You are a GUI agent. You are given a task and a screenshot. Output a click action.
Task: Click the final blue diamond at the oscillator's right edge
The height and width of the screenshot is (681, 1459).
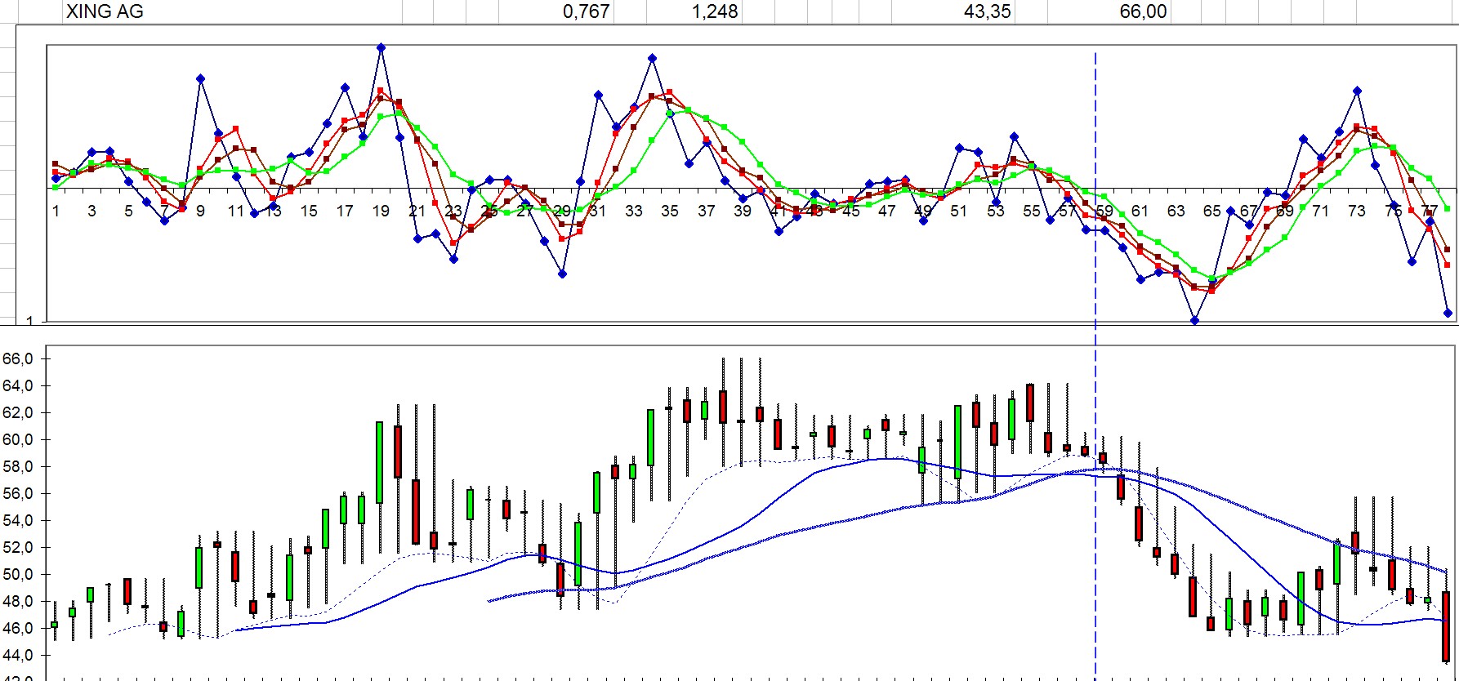click(x=1448, y=313)
